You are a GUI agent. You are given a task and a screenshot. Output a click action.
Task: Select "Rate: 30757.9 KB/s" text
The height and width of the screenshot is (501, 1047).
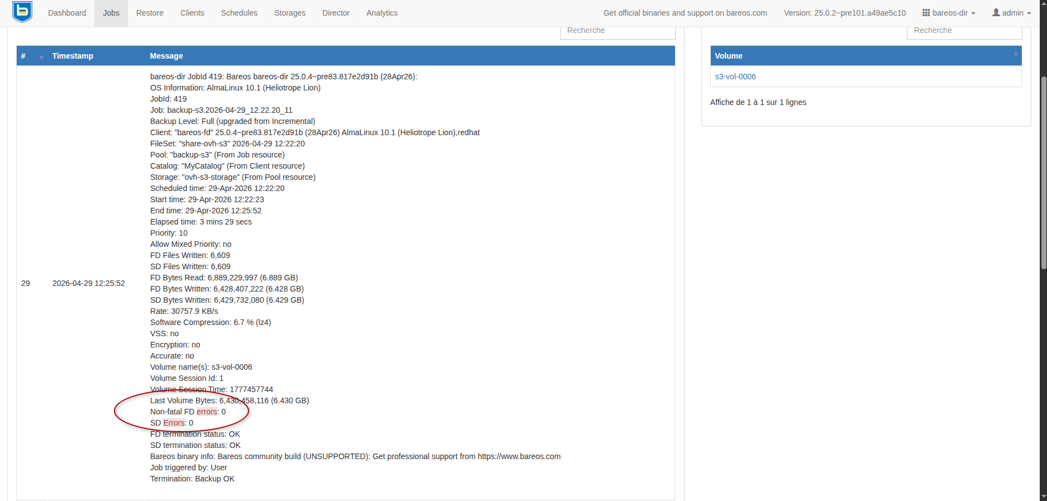(184, 311)
